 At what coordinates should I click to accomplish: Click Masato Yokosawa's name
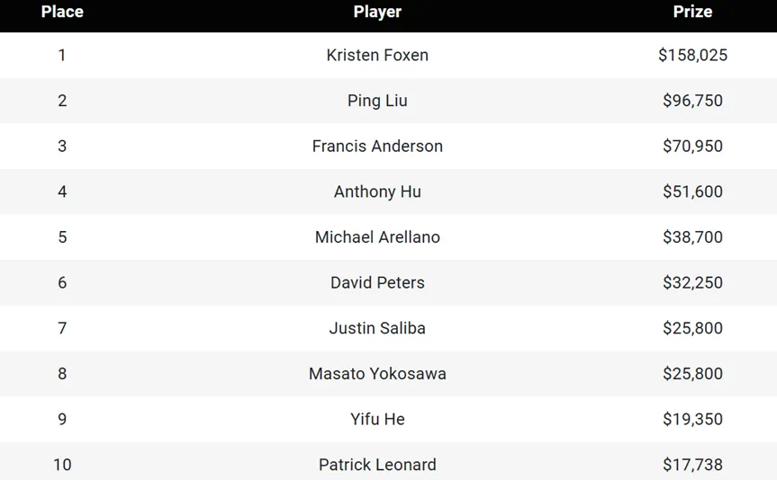tap(377, 374)
